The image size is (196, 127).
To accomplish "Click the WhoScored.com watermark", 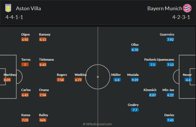I will [x=97, y=124].
